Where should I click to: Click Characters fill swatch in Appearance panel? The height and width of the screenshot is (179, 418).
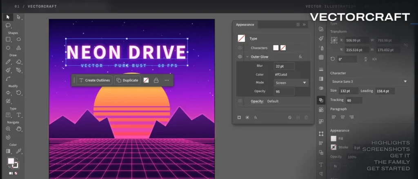point(276,48)
